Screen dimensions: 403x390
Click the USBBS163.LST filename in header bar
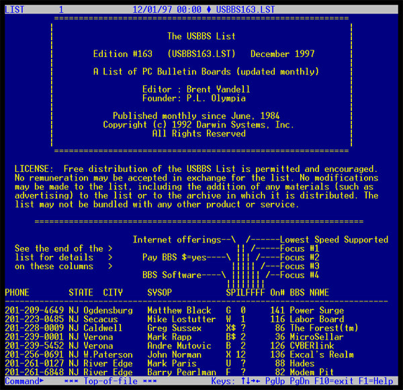point(245,9)
